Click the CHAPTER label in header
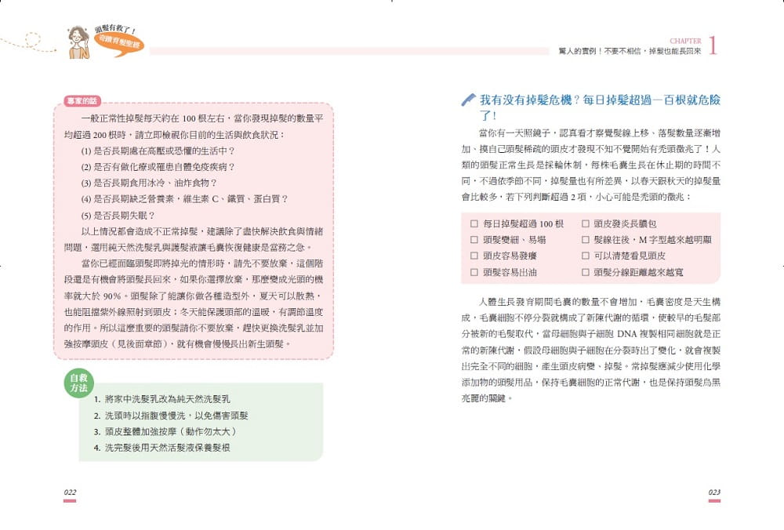The height and width of the screenshot is (530, 784). click(685, 41)
